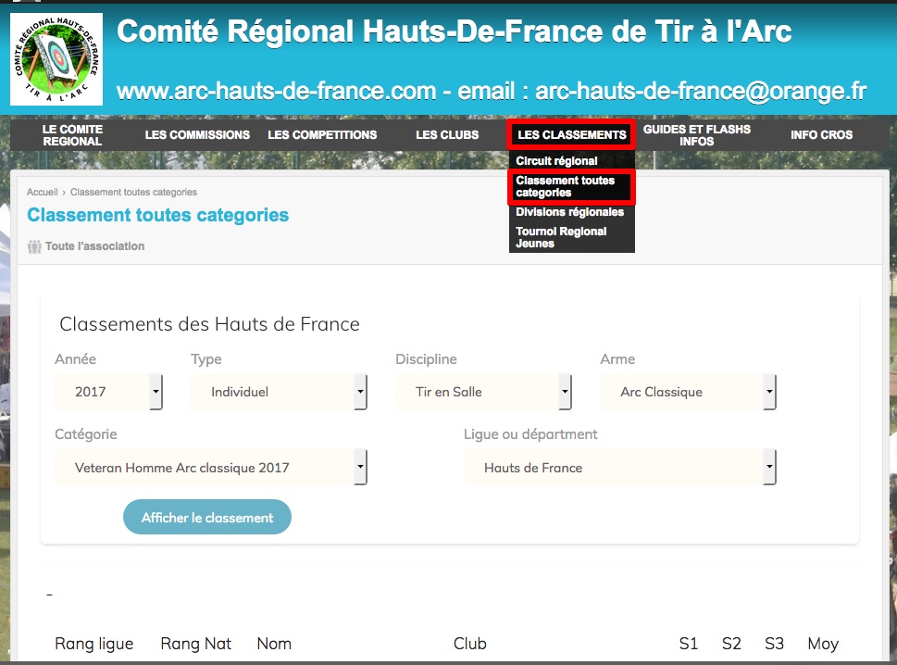Click the S2 column header
This screenshot has height=665, width=897.
[x=731, y=644]
